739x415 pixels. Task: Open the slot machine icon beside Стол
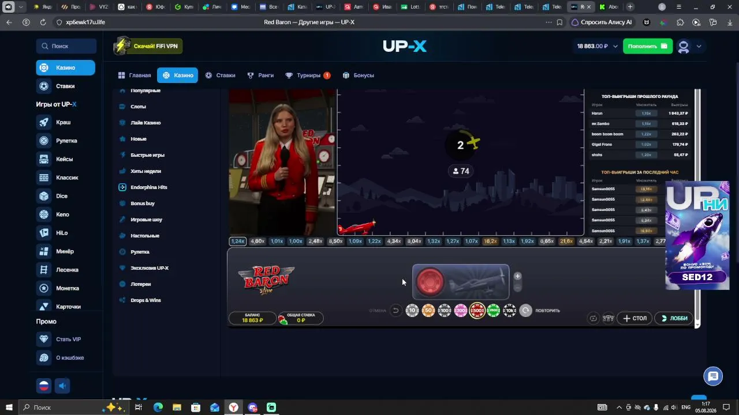pyautogui.click(x=608, y=318)
